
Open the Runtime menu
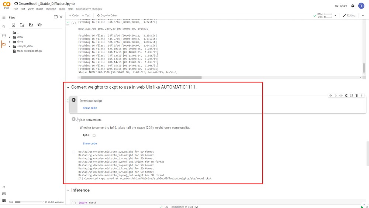[51, 9]
